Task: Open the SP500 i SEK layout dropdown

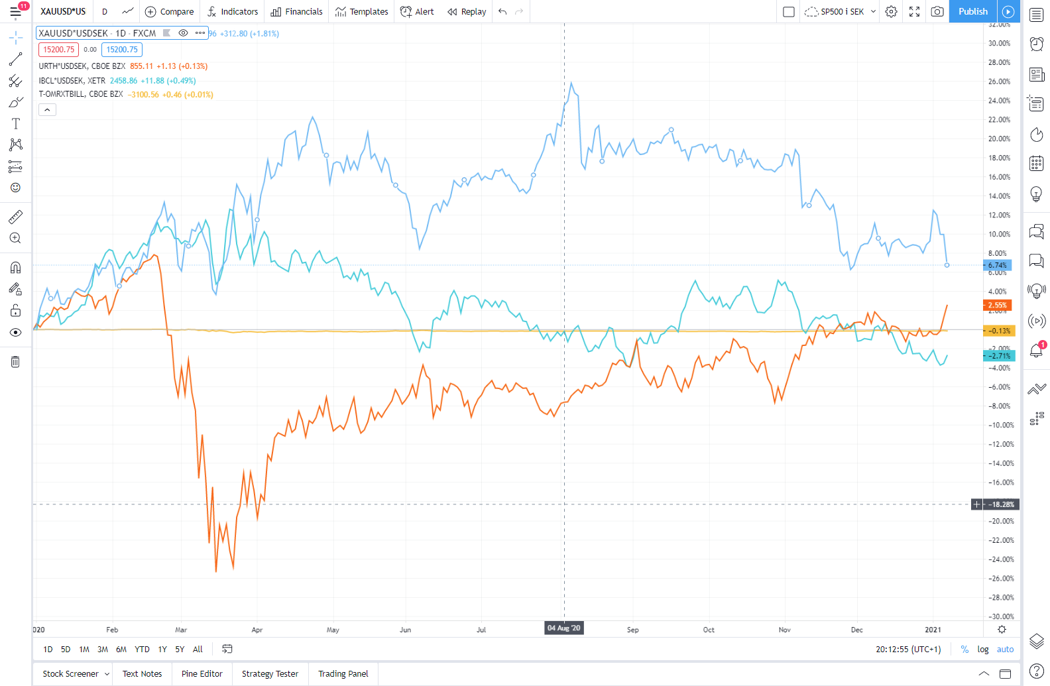Action: pyautogui.click(x=873, y=11)
